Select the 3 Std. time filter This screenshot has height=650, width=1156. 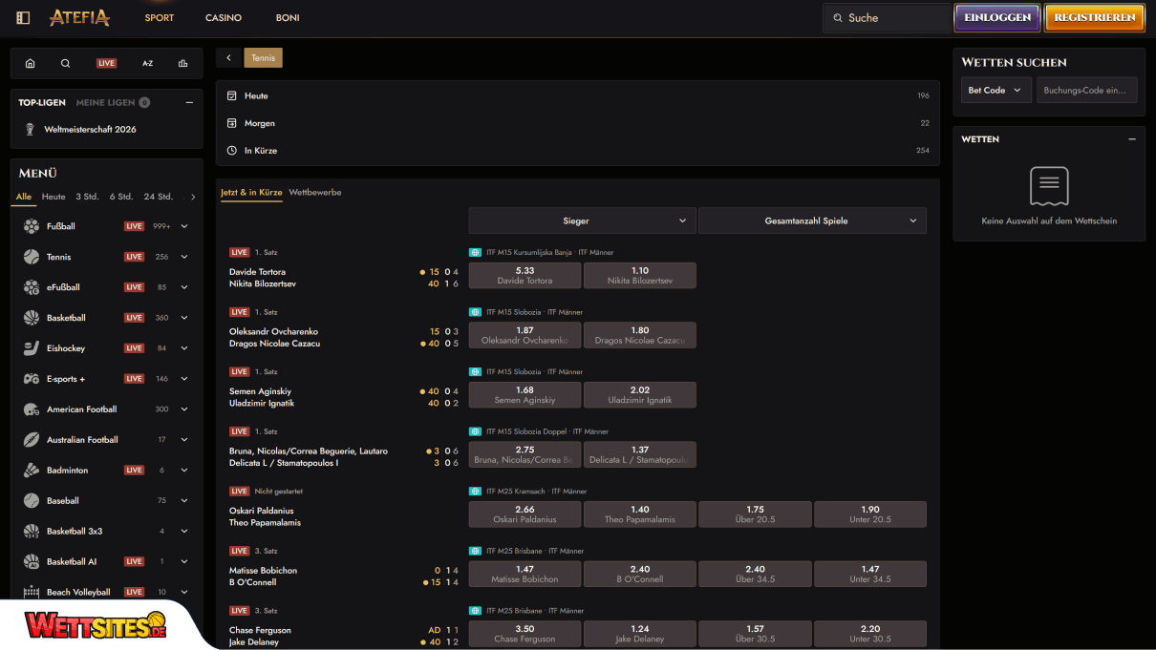tap(87, 197)
